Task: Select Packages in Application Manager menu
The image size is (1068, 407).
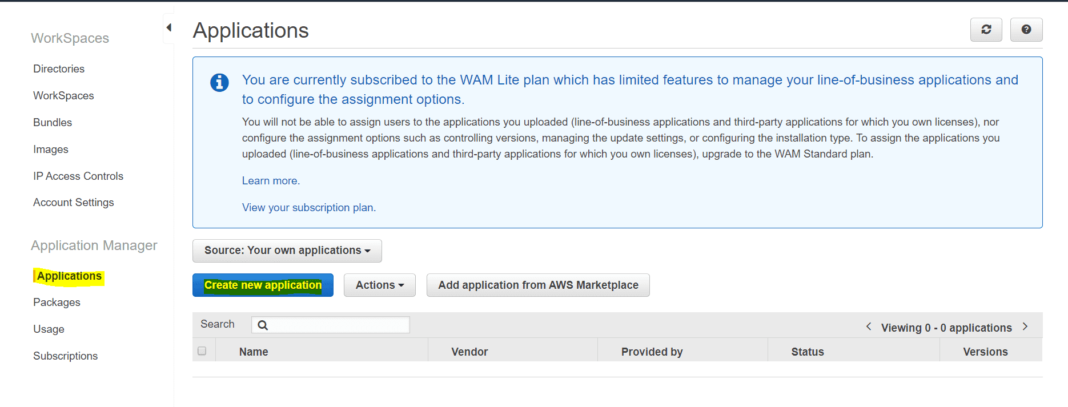Action: 57,303
